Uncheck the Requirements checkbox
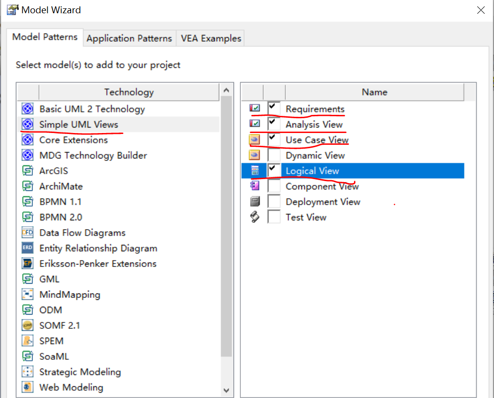The image size is (494, 398). pyautogui.click(x=274, y=108)
